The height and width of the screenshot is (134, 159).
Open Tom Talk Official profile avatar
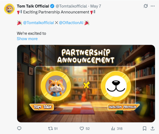tap(9, 9)
